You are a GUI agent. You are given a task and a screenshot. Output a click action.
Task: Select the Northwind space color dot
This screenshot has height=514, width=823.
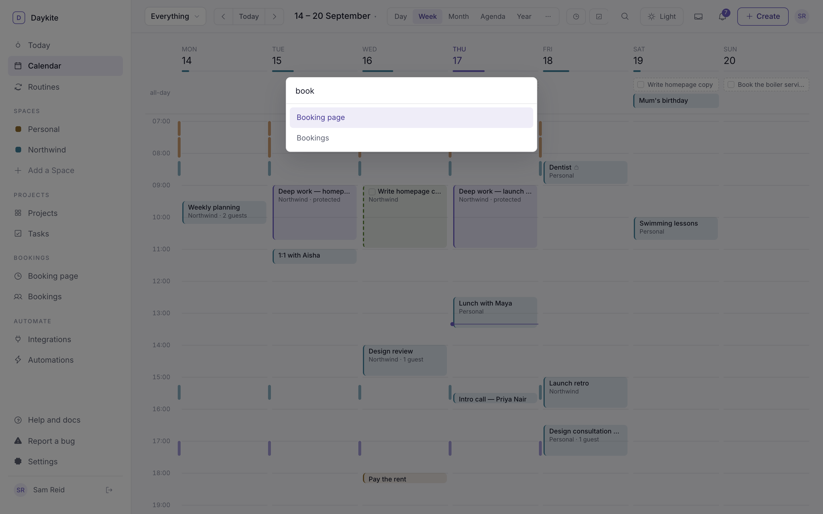(18, 150)
